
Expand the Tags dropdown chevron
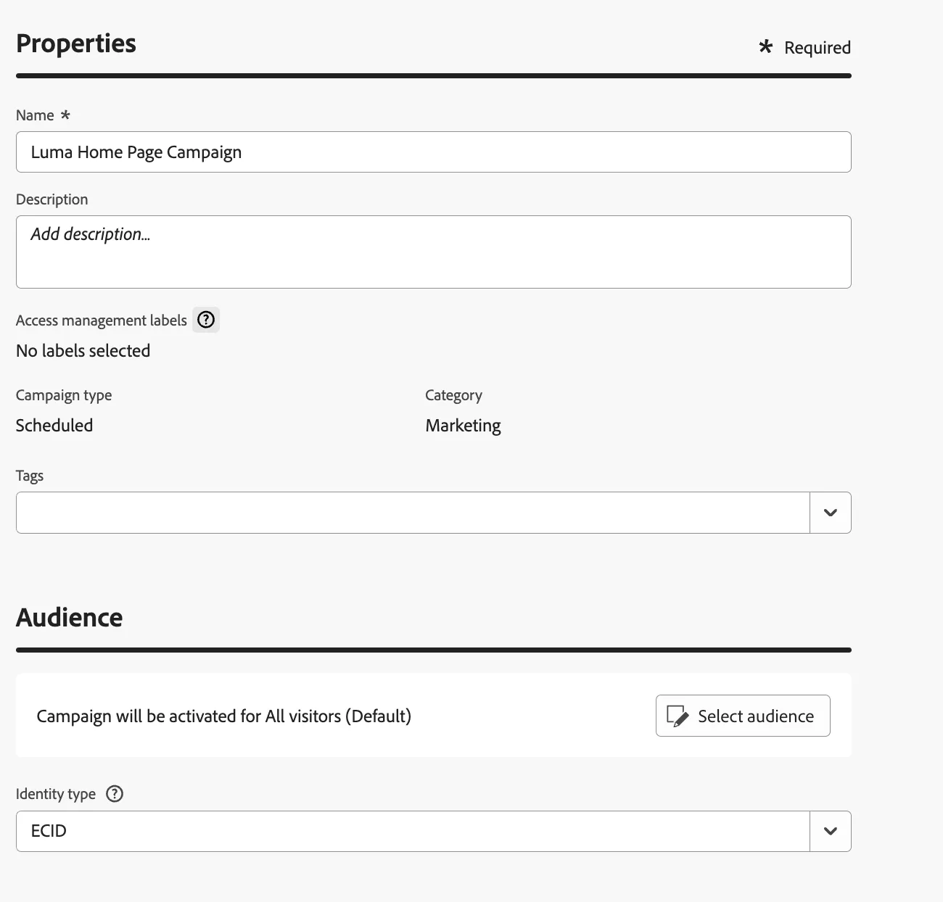[x=831, y=513]
